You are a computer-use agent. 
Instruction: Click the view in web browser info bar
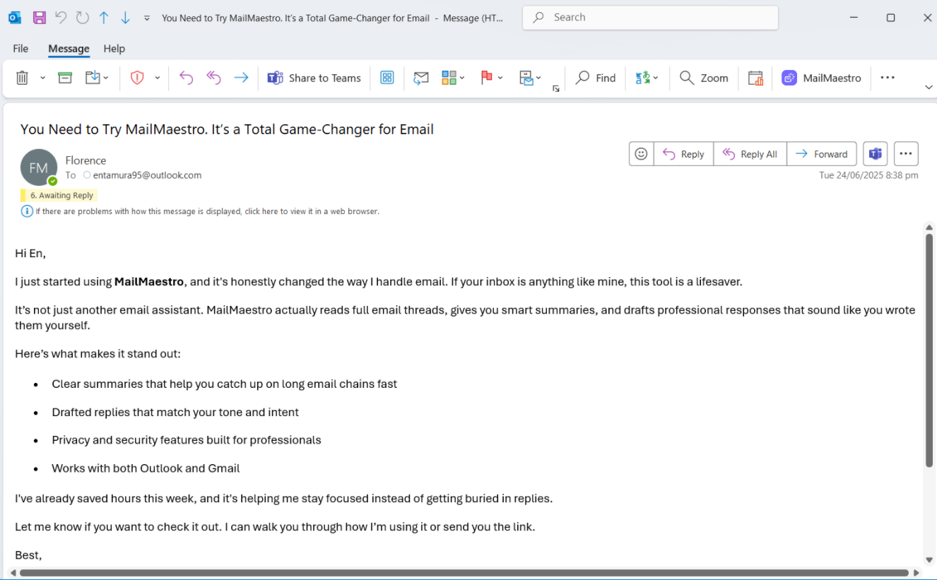(207, 211)
